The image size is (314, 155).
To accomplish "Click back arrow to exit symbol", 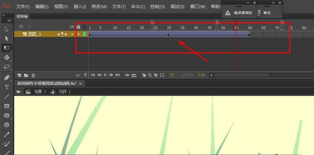I will pos(18,92).
